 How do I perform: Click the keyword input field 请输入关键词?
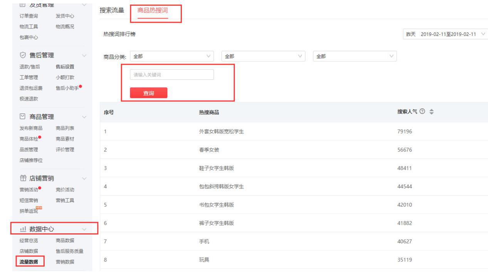tap(172, 75)
